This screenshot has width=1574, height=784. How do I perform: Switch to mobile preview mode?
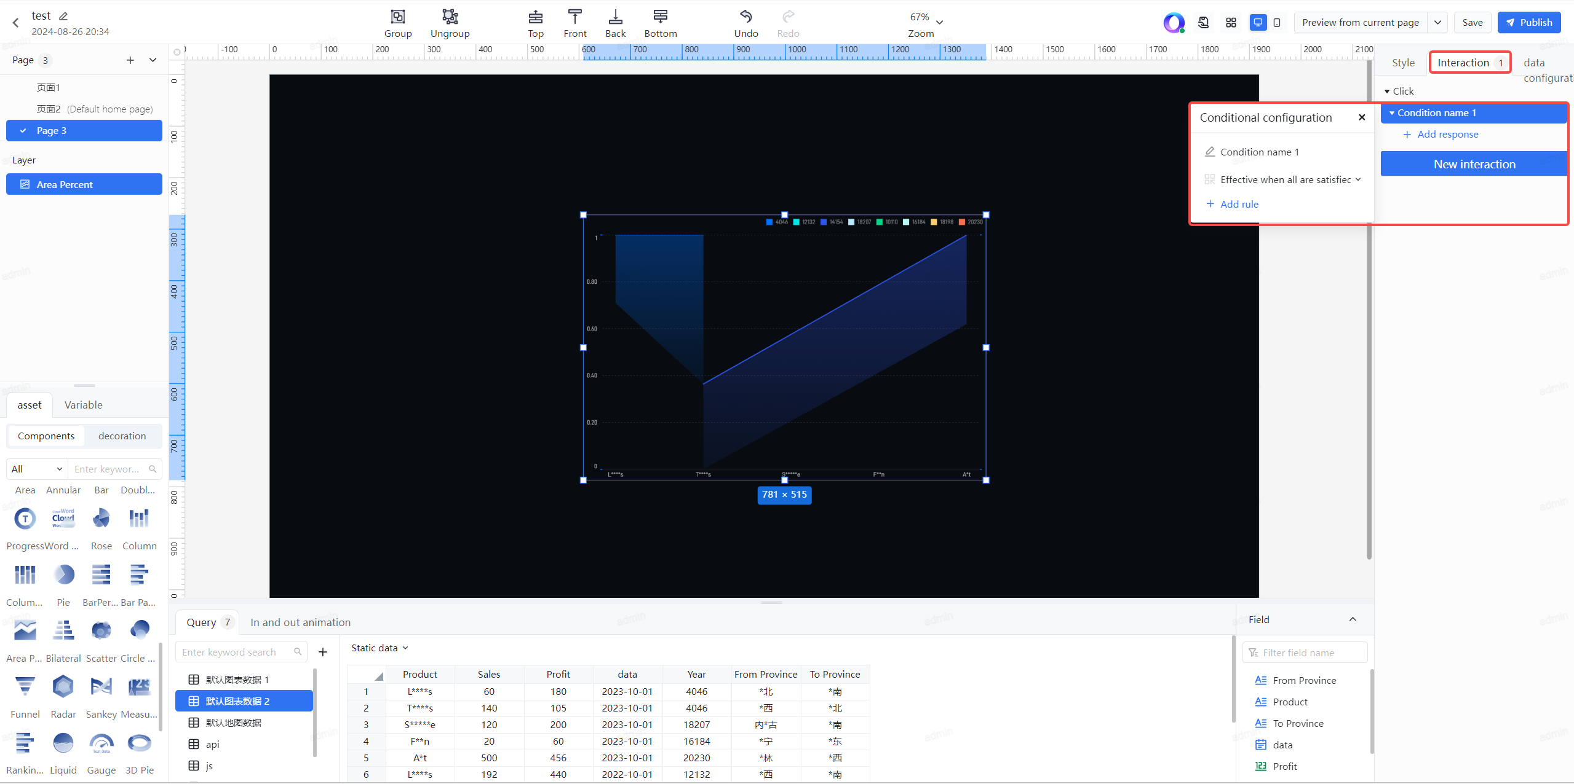coord(1277,23)
